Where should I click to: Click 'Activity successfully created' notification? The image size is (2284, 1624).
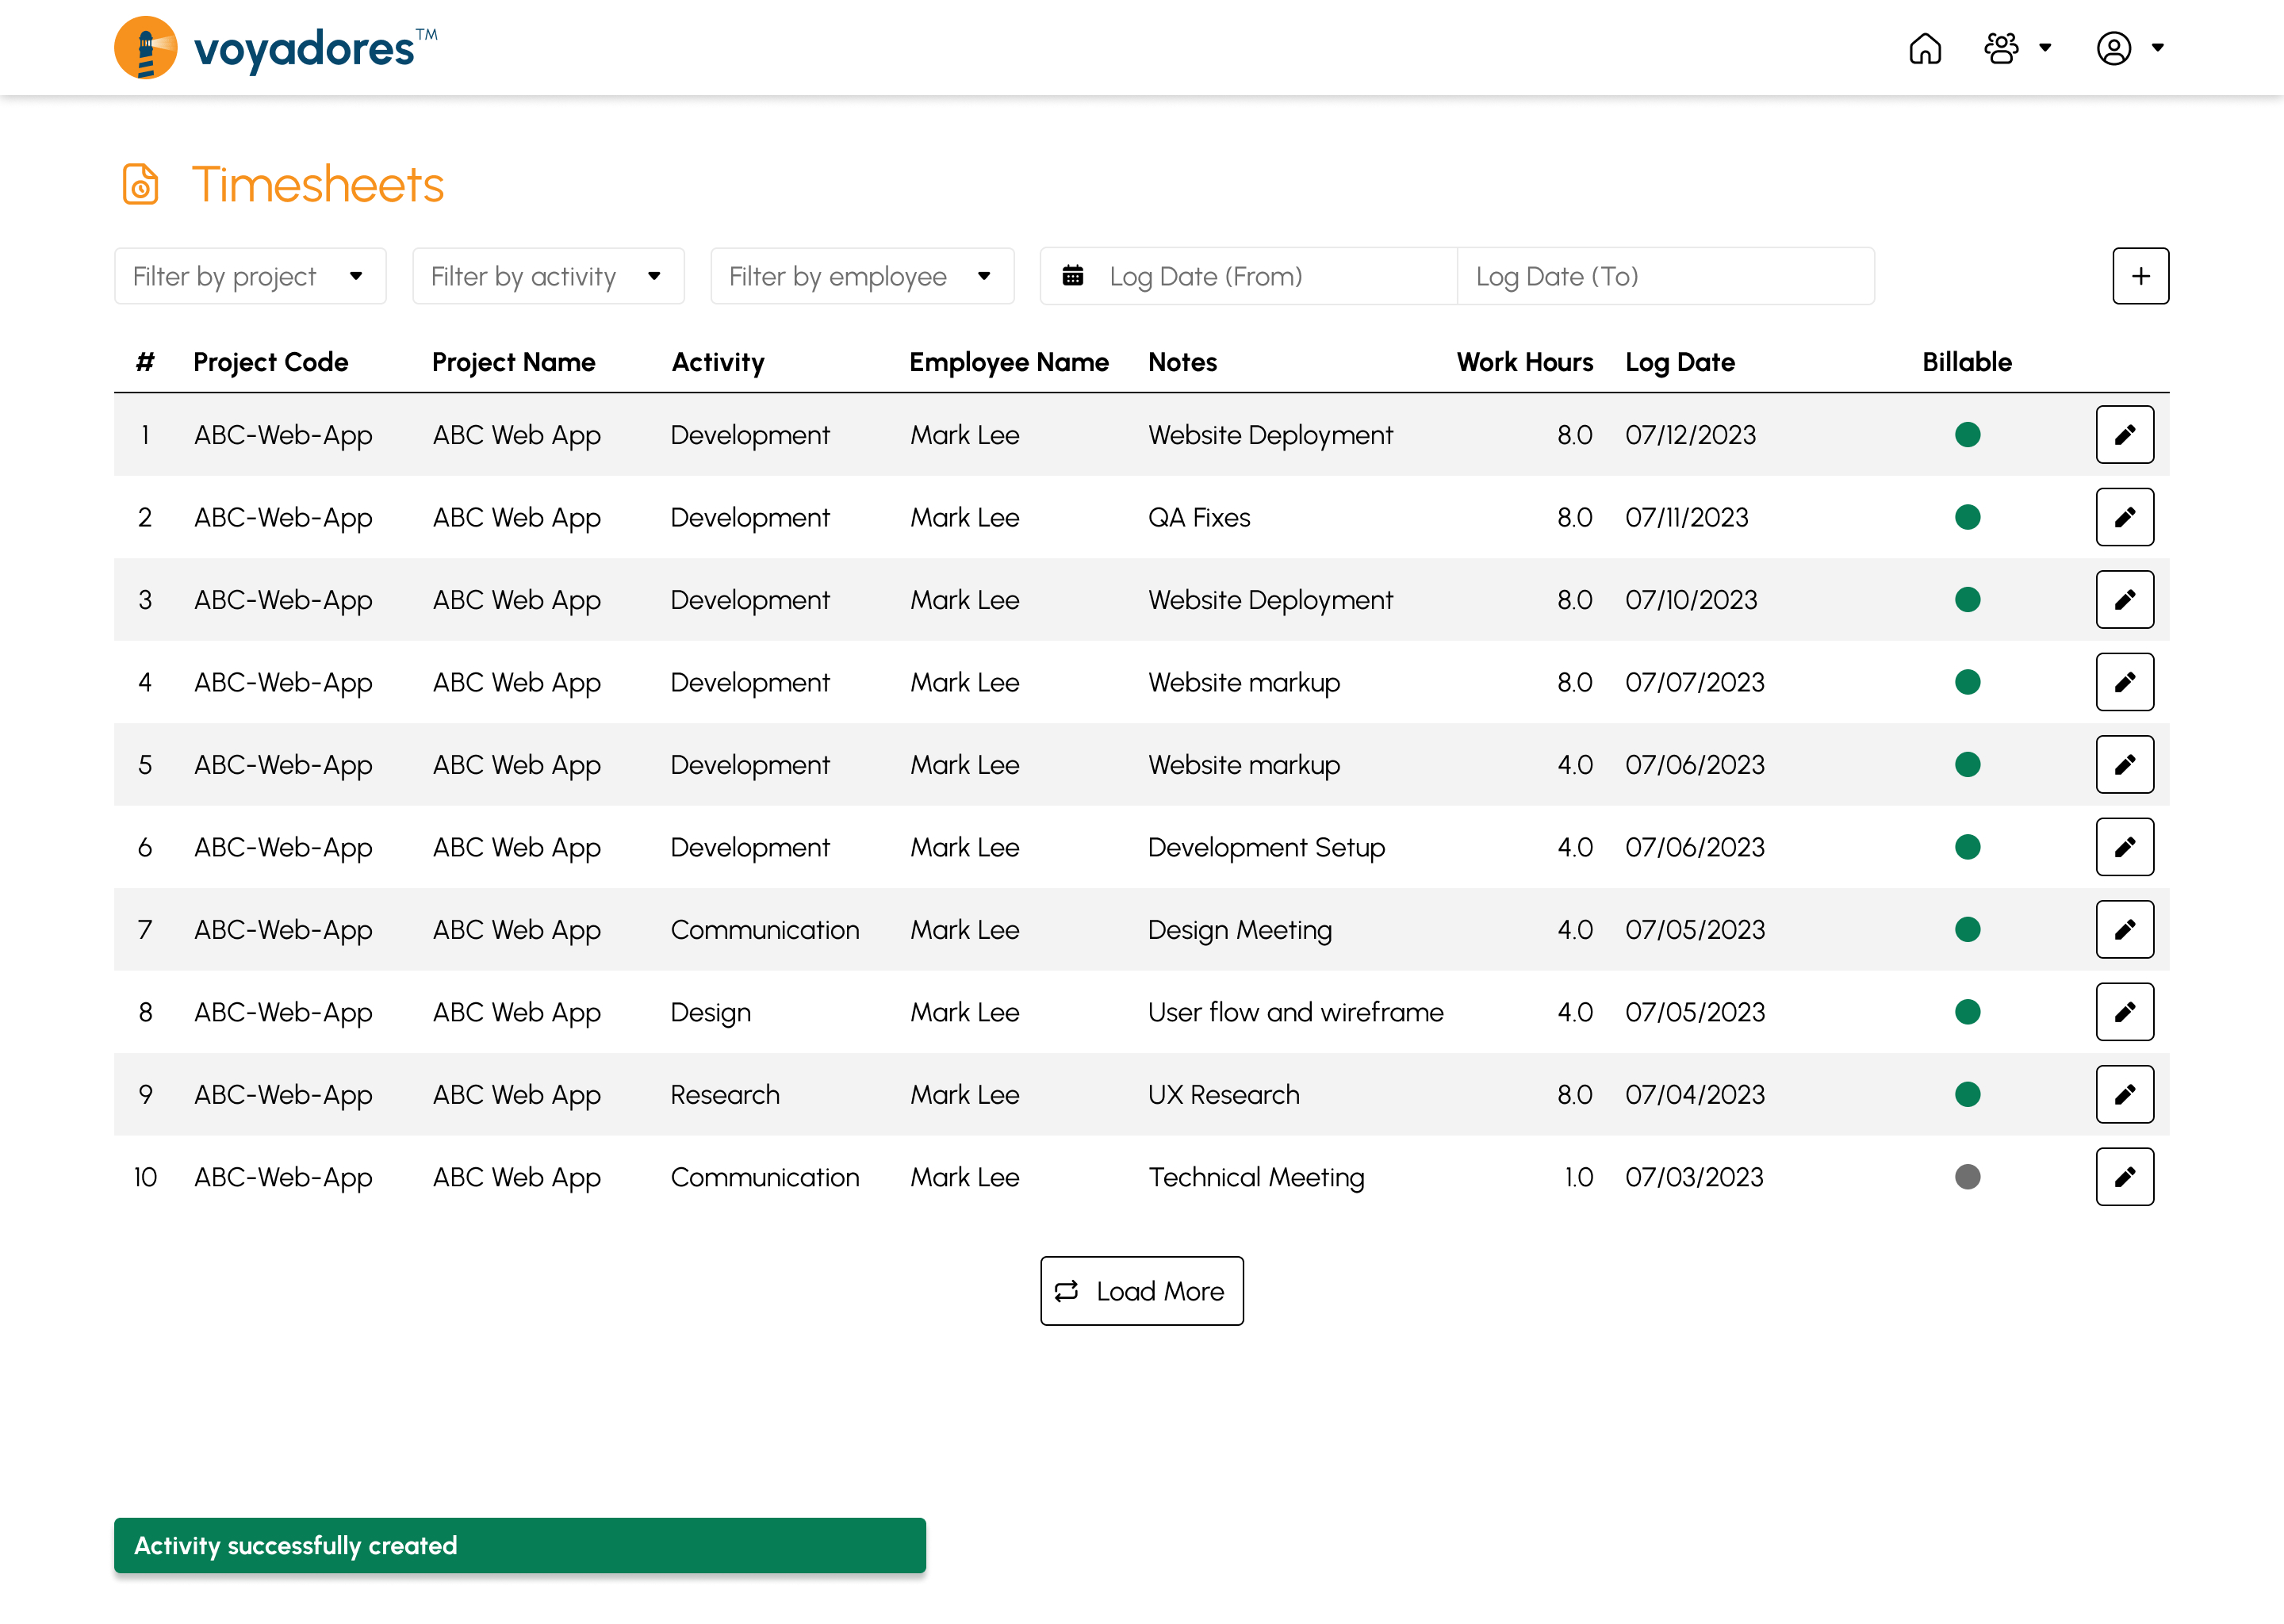[x=519, y=1546]
